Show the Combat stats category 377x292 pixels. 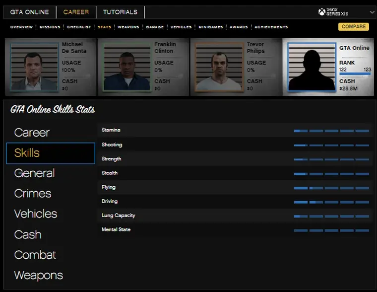tap(35, 255)
